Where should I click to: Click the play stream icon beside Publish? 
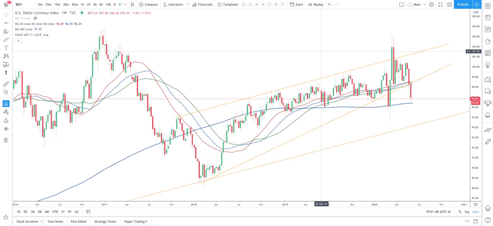click(477, 5)
